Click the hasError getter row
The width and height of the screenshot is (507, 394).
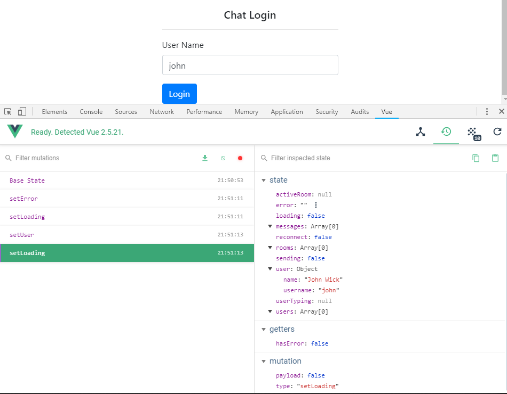(302, 343)
